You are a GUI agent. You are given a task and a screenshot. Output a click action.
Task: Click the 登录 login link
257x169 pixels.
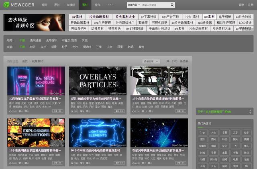(241, 5)
